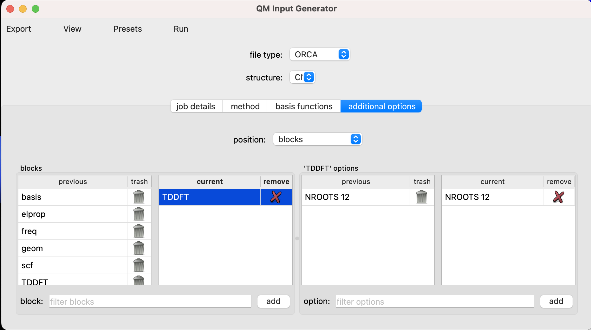Click 'previous' header in TDDFT options table
591x330 pixels.
pyautogui.click(x=356, y=182)
